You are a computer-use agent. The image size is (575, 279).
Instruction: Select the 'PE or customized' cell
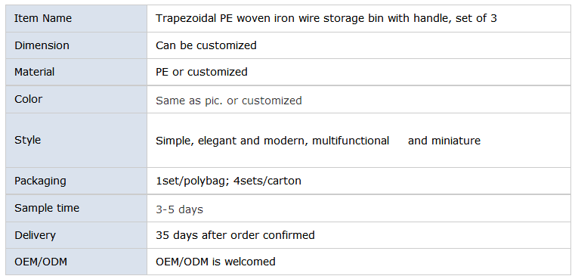(359, 72)
